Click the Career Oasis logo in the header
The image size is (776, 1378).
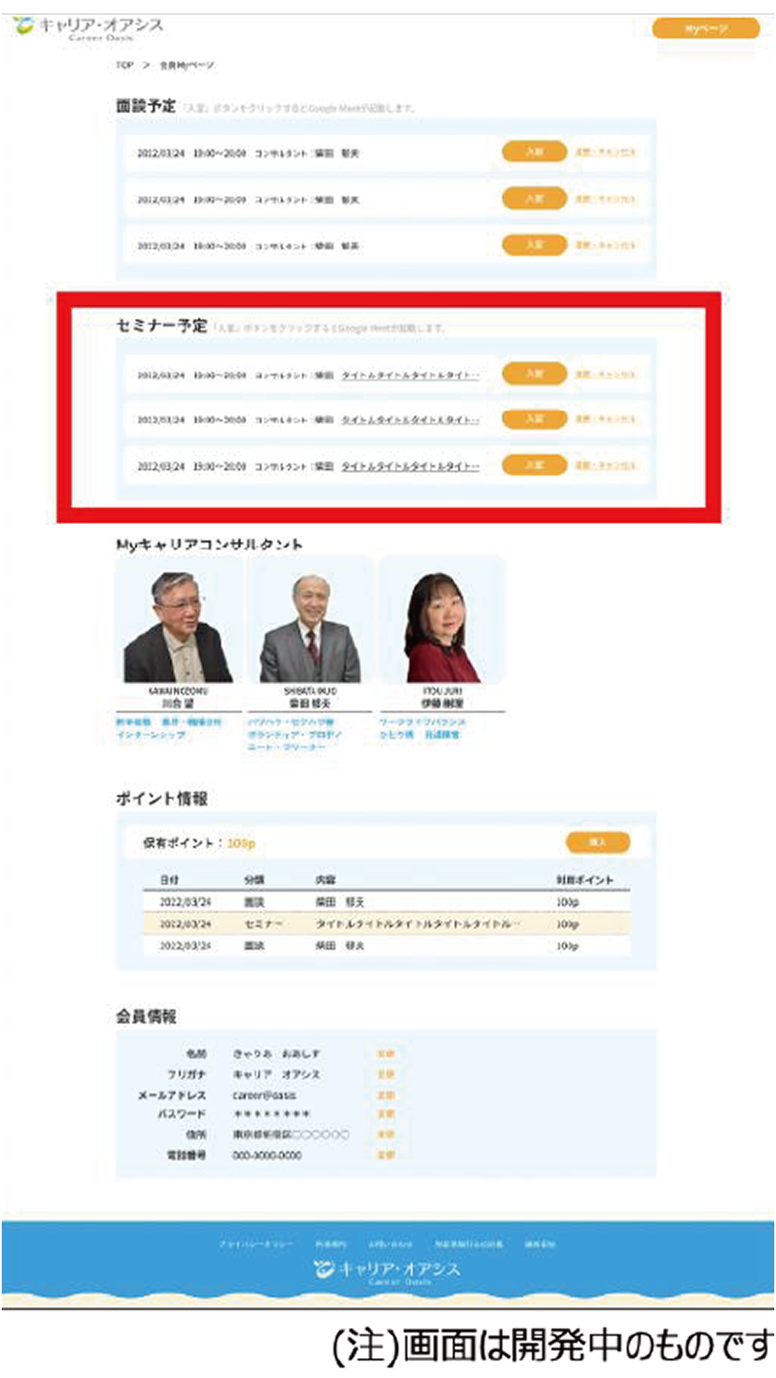90,28
